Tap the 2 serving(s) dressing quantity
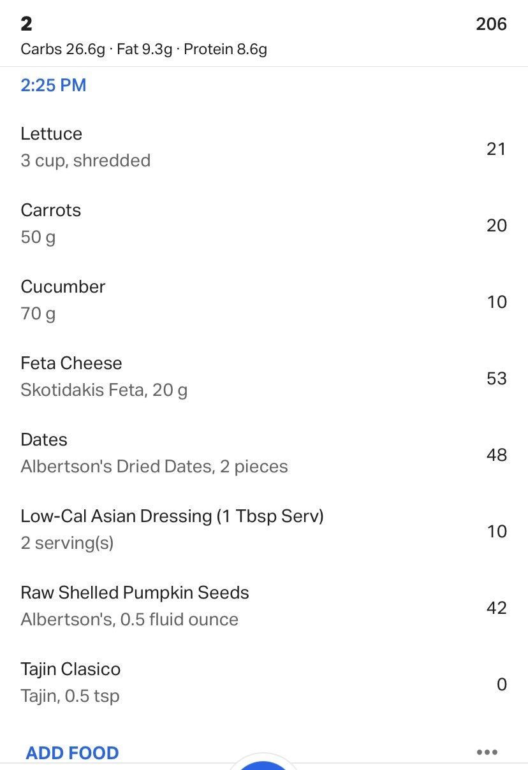 (x=67, y=544)
